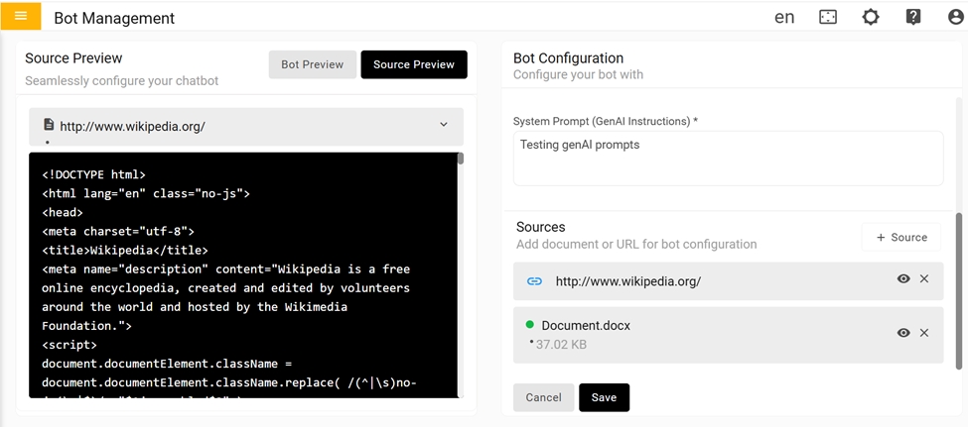968x427 pixels.
Task: Click the fullscreen toggle icon
Action: click(x=828, y=17)
